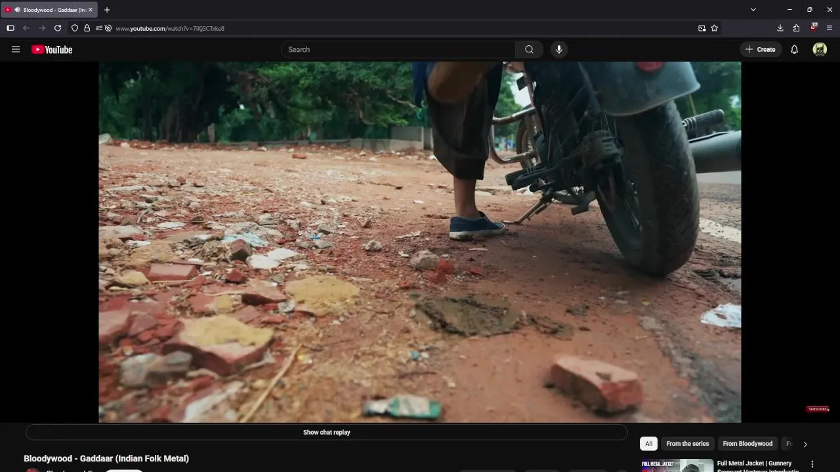Click the video title Bloodywood - Gaddaar

(x=106, y=458)
